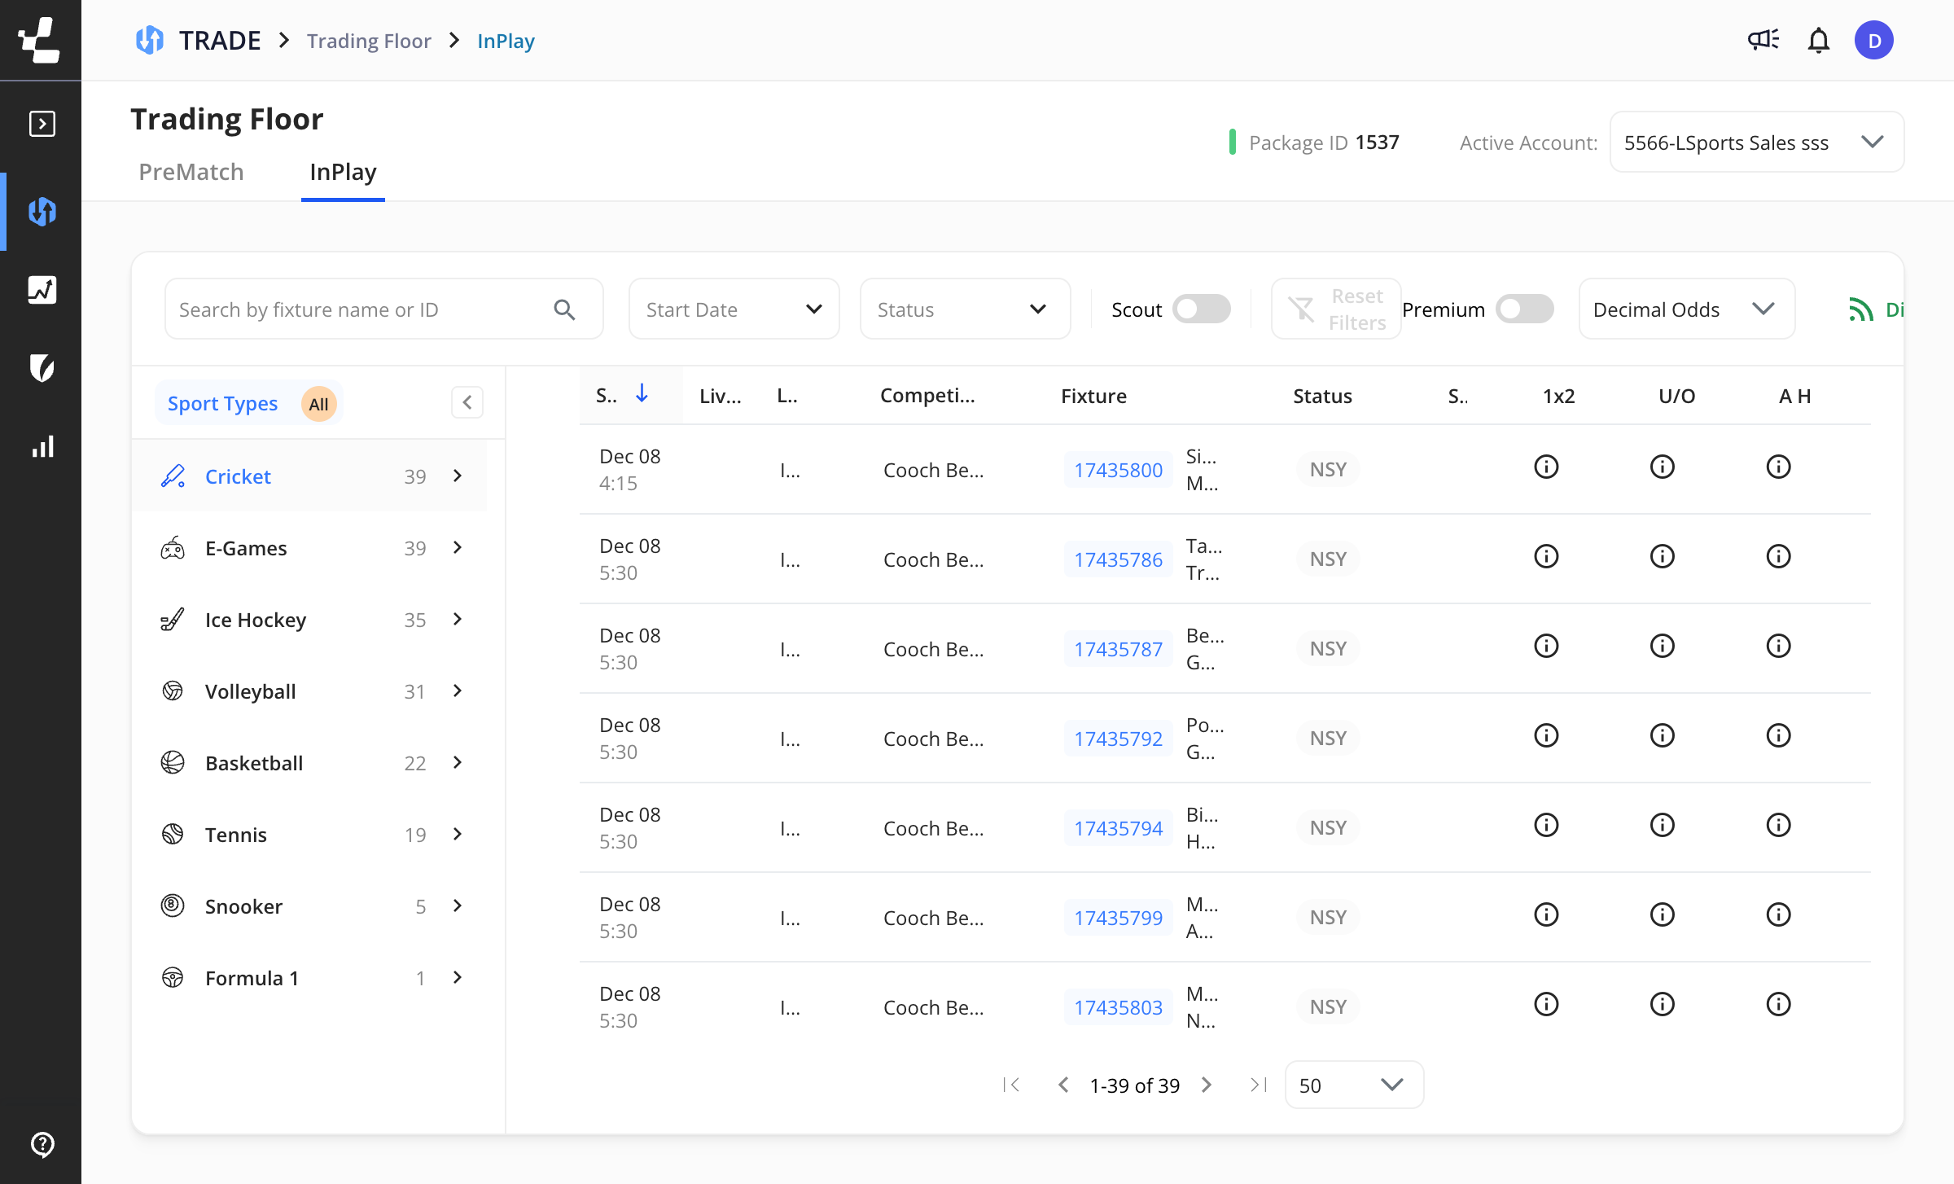
Task: Click the Reset Filters button
Action: tap(1336, 309)
